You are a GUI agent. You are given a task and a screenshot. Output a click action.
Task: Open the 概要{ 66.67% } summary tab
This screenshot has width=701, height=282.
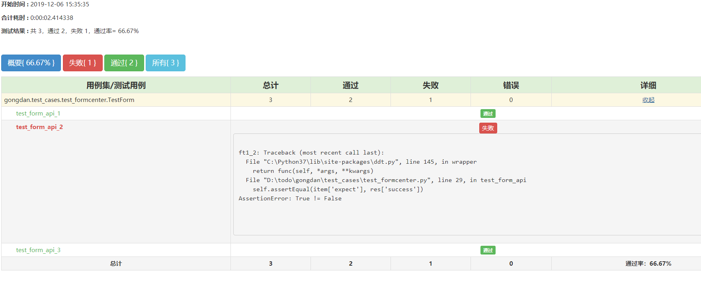coord(31,63)
